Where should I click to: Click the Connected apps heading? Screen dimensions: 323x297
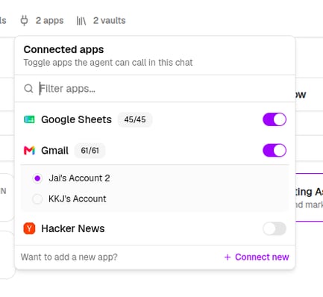[x=63, y=49]
